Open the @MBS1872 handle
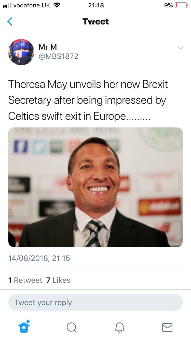The image size is (191, 340). click(59, 56)
